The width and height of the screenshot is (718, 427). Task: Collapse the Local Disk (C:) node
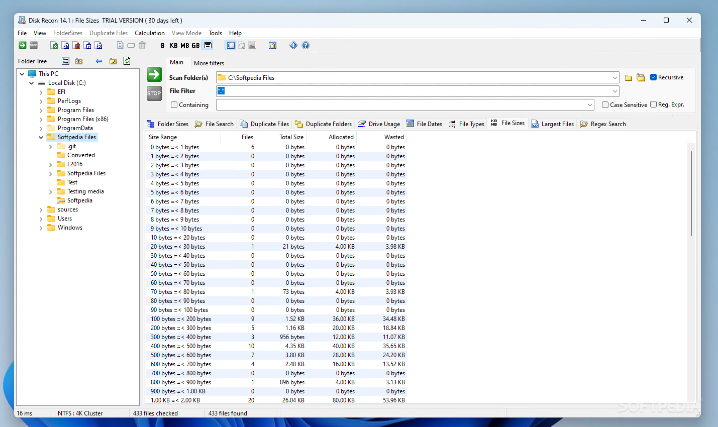pos(32,83)
